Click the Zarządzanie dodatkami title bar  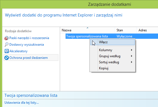click(x=109, y=4)
